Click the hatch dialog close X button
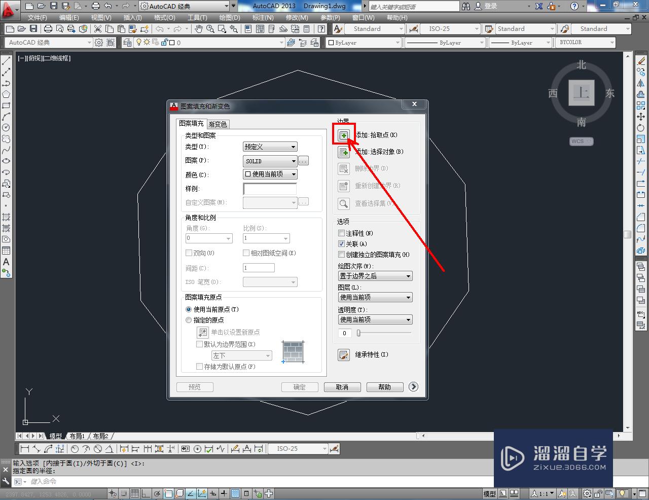 pos(414,104)
